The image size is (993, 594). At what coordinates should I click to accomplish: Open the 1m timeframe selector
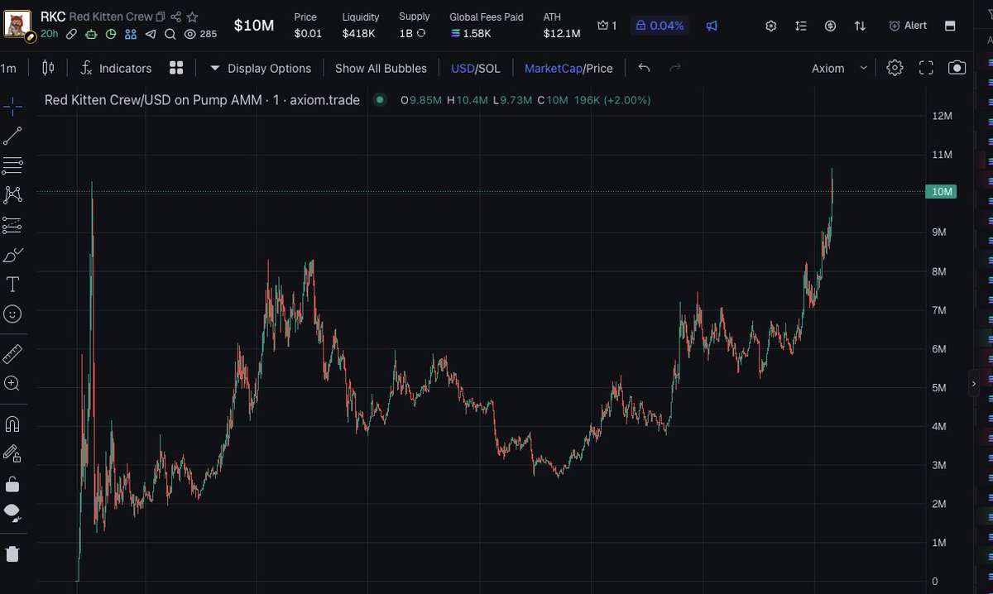pyautogui.click(x=8, y=68)
